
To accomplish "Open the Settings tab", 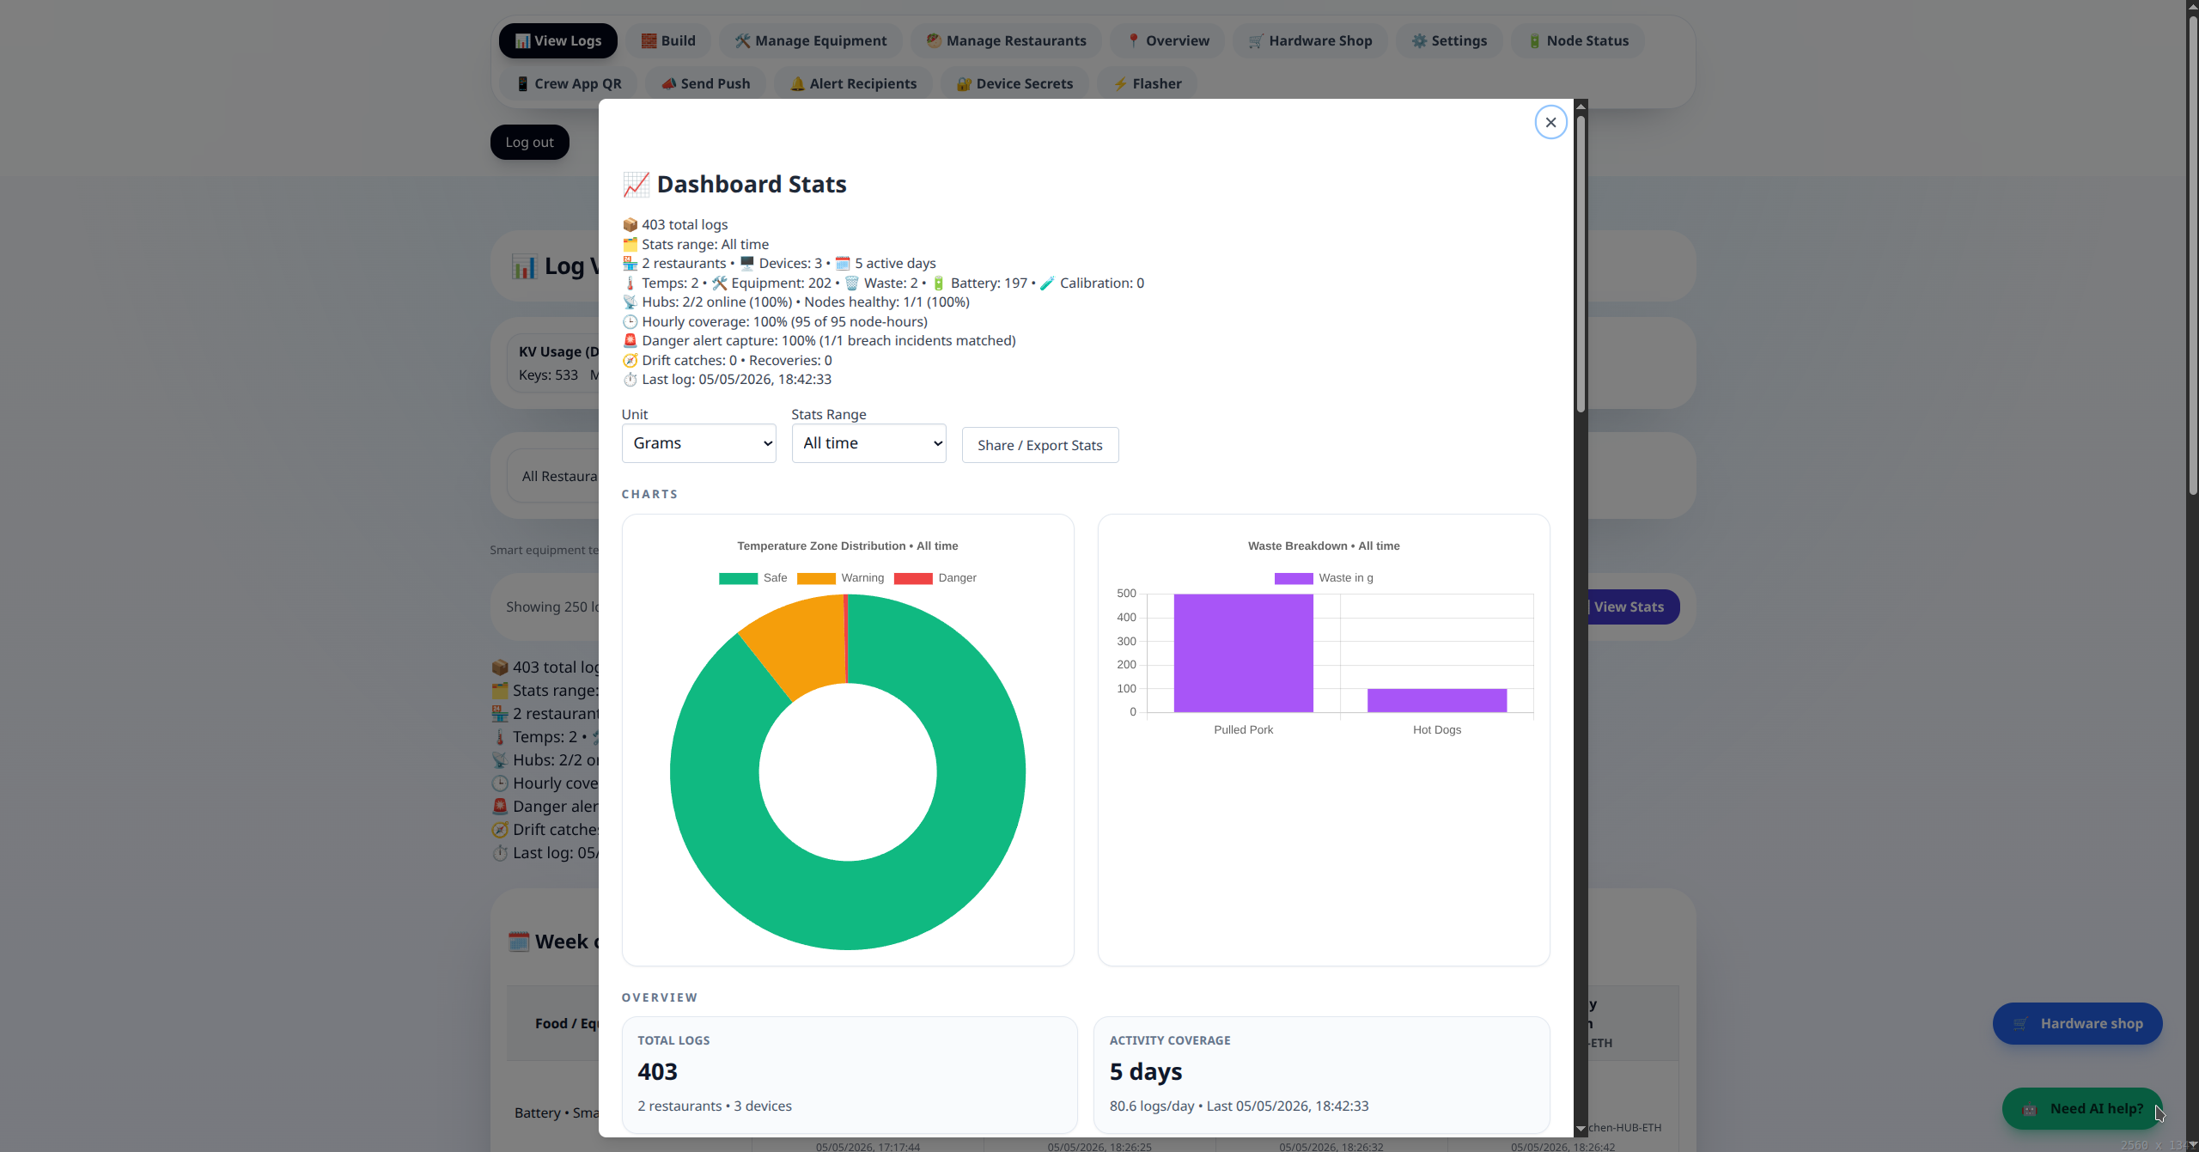I will pos(1449,41).
